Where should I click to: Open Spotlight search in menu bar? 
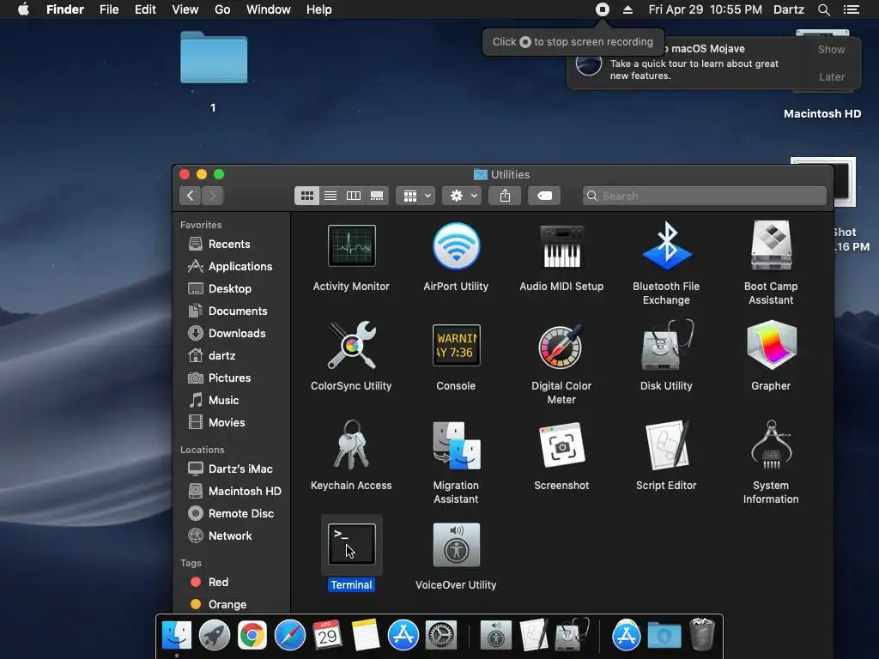pos(823,9)
